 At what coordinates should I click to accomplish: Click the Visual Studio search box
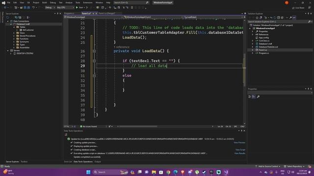131,2
